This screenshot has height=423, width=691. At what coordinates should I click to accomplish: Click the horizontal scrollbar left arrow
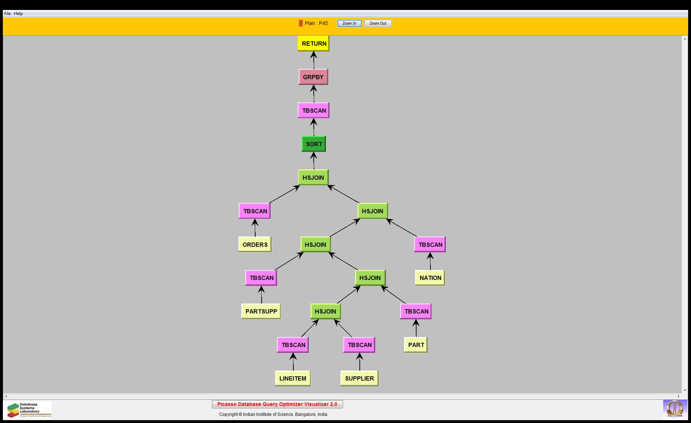[x=6, y=396]
